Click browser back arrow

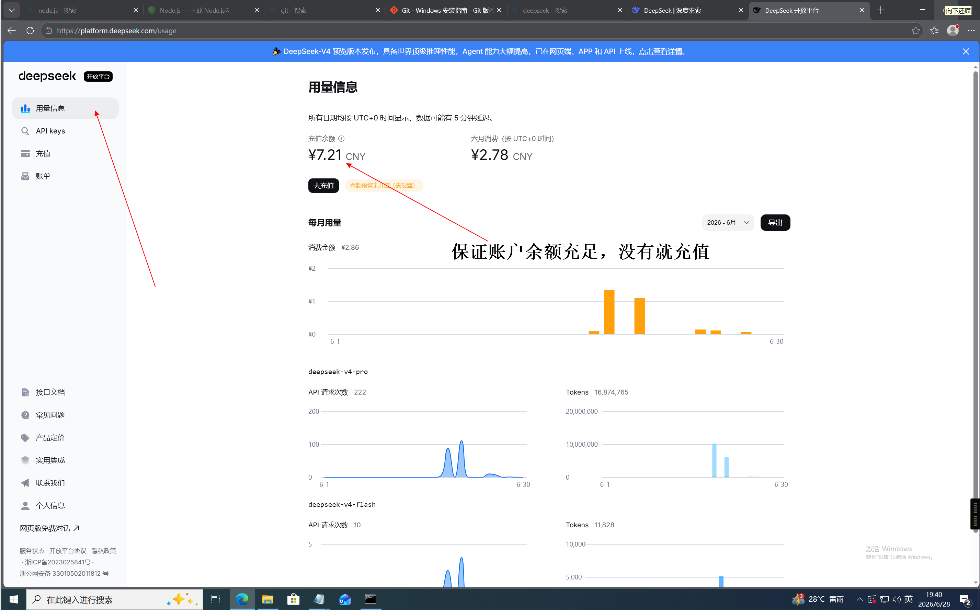(12, 31)
